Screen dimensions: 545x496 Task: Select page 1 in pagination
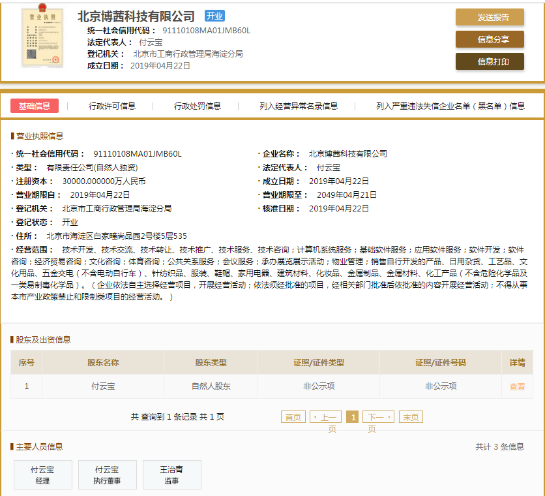[352, 417]
